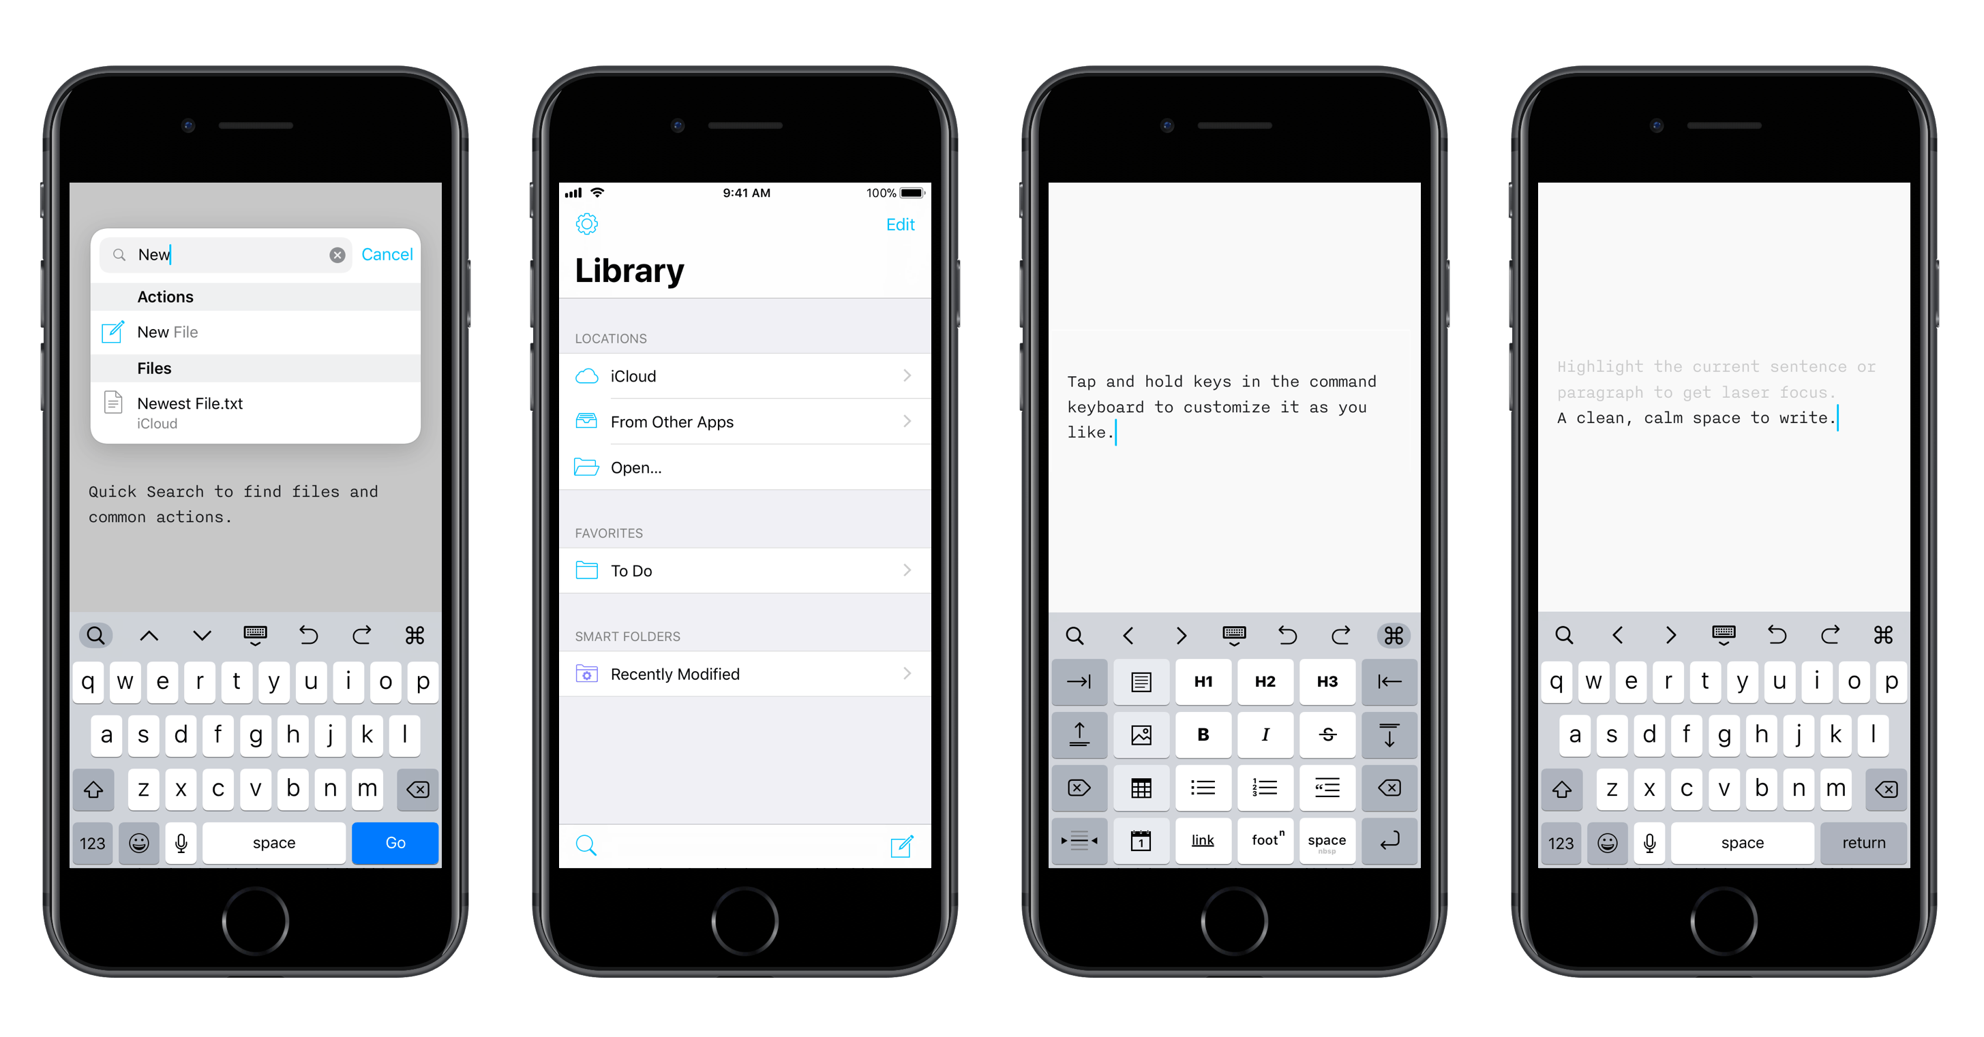
Task: Tap the H3 heading icon
Action: 1327,682
